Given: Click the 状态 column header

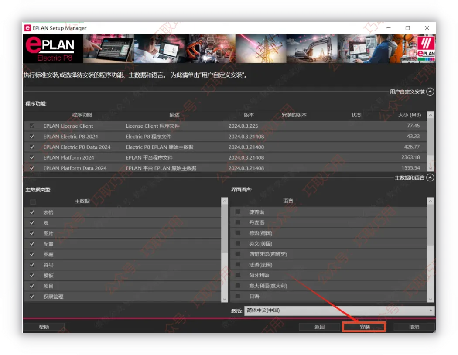Looking at the screenshot, I should [356, 115].
